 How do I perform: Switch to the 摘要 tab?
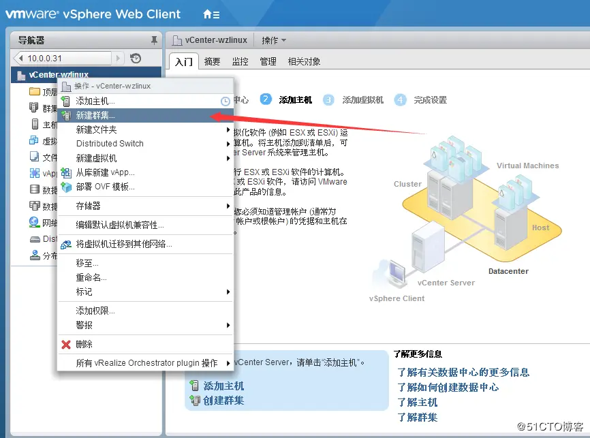pos(211,61)
